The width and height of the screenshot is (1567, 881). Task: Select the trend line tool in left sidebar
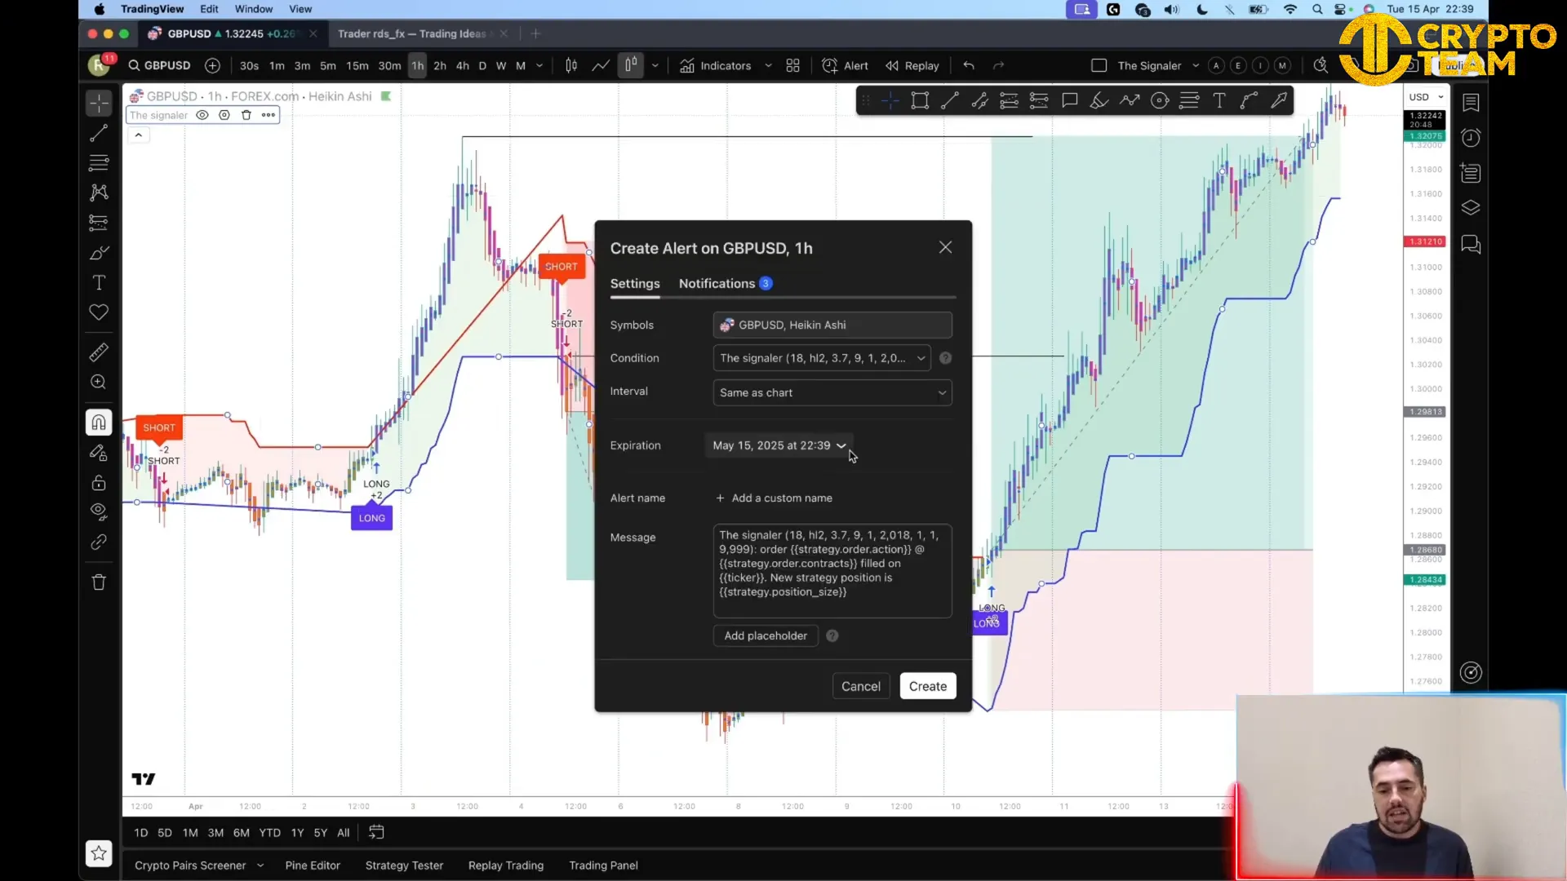click(x=99, y=133)
